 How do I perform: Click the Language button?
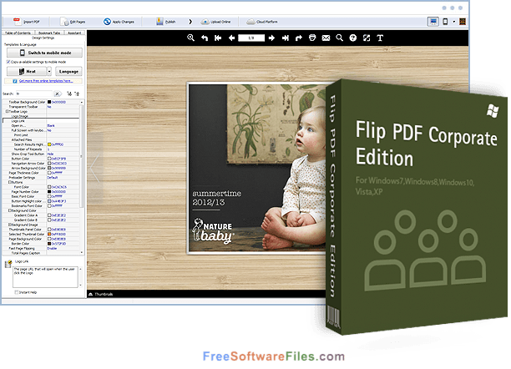pyautogui.click(x=68, y=72)
